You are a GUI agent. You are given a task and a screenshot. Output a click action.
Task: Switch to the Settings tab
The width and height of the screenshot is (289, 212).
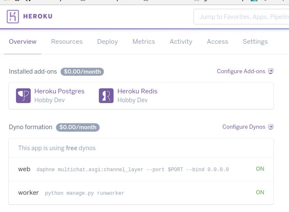click(x=255, y=42)
